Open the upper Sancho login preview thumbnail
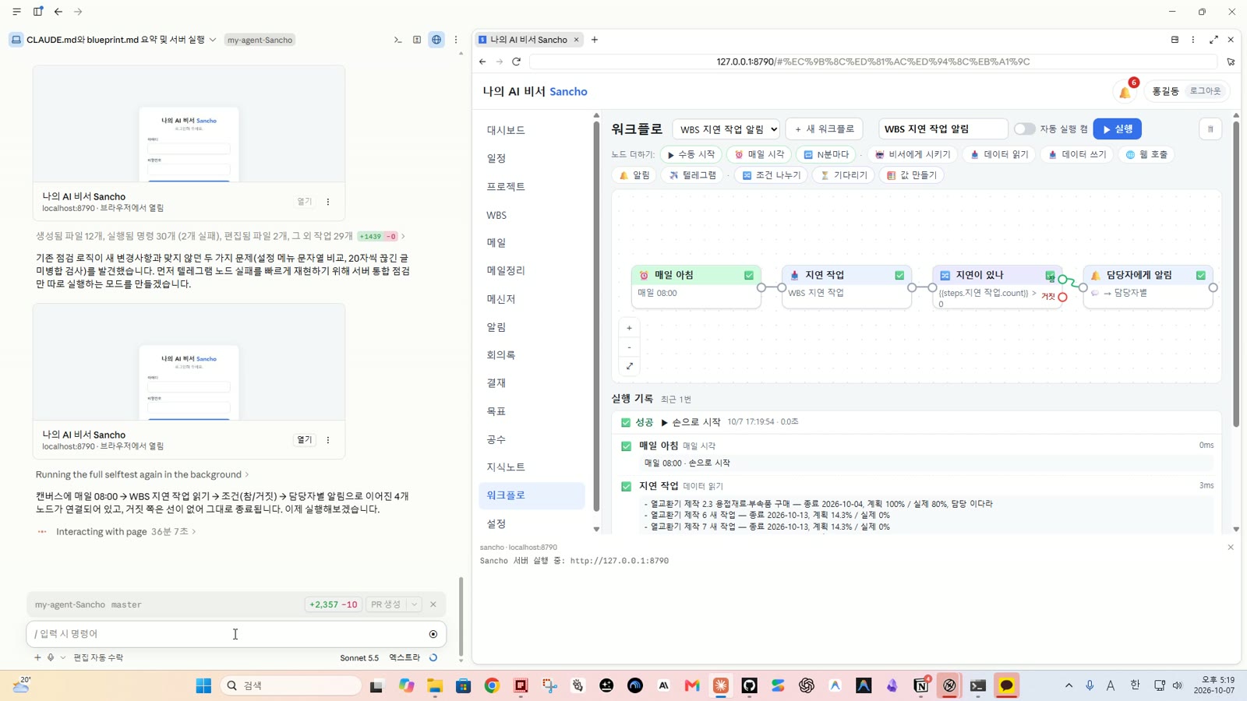 pos(189,124)
